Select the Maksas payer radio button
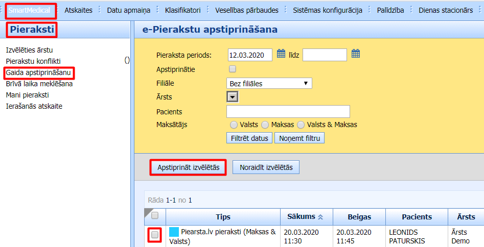Screen dimensions: 484x247 coord(265,125)
